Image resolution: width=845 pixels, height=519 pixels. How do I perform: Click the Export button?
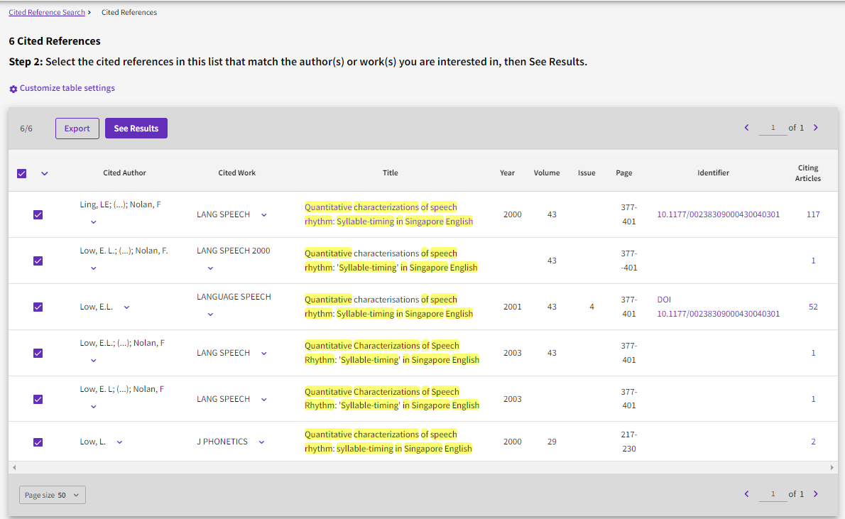pyautogui.click(x=77, y=129)
